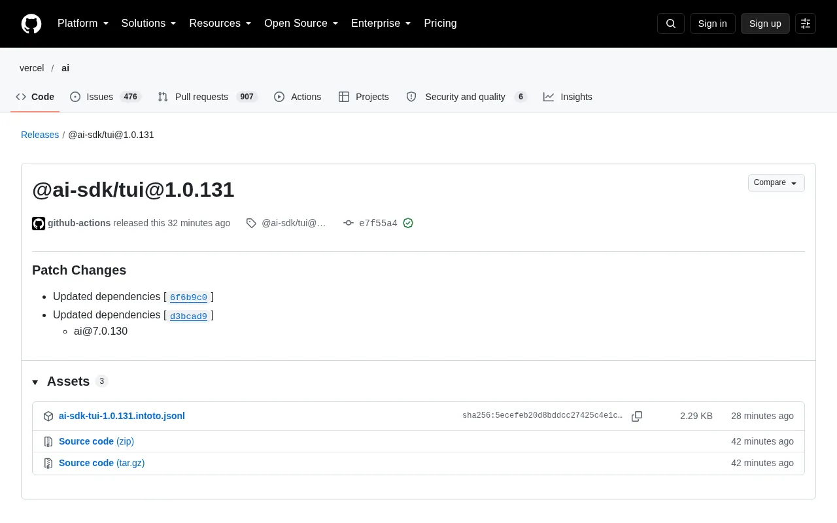Download Source code (zip)
The height and width of the screenshot is (523, 837).
click(x=96, y=441)
